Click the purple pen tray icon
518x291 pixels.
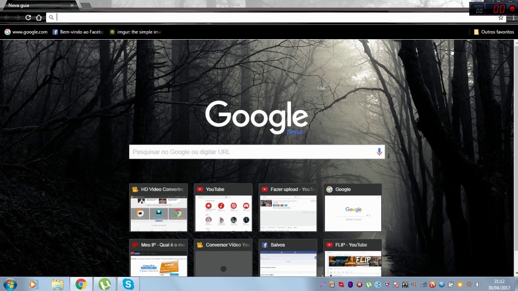coord(323,285)
